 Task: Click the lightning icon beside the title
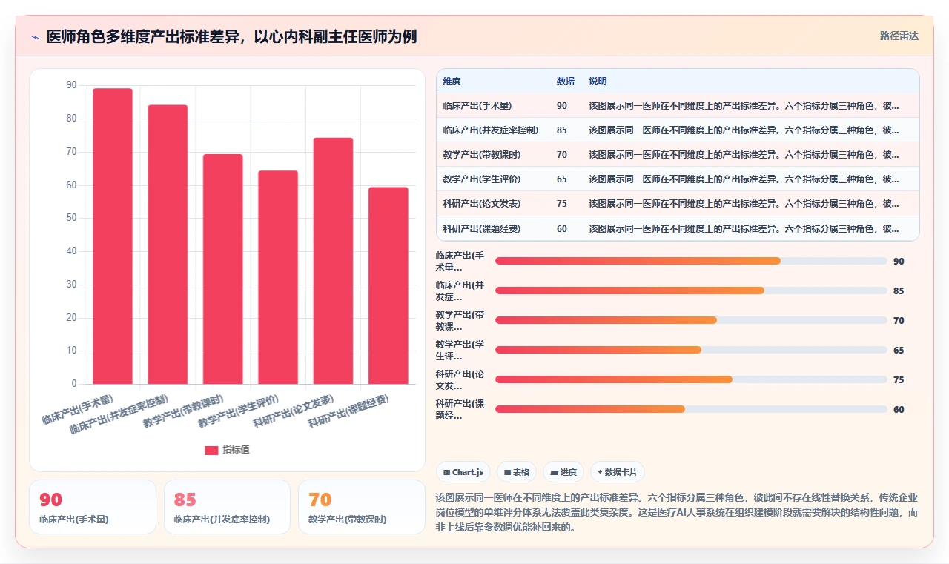tap(35, 37)
